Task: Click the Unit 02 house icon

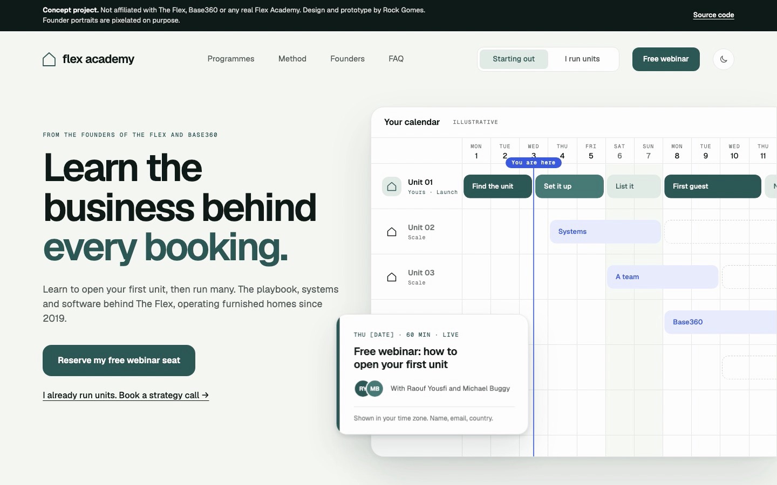Action: (x=392, y=232)
